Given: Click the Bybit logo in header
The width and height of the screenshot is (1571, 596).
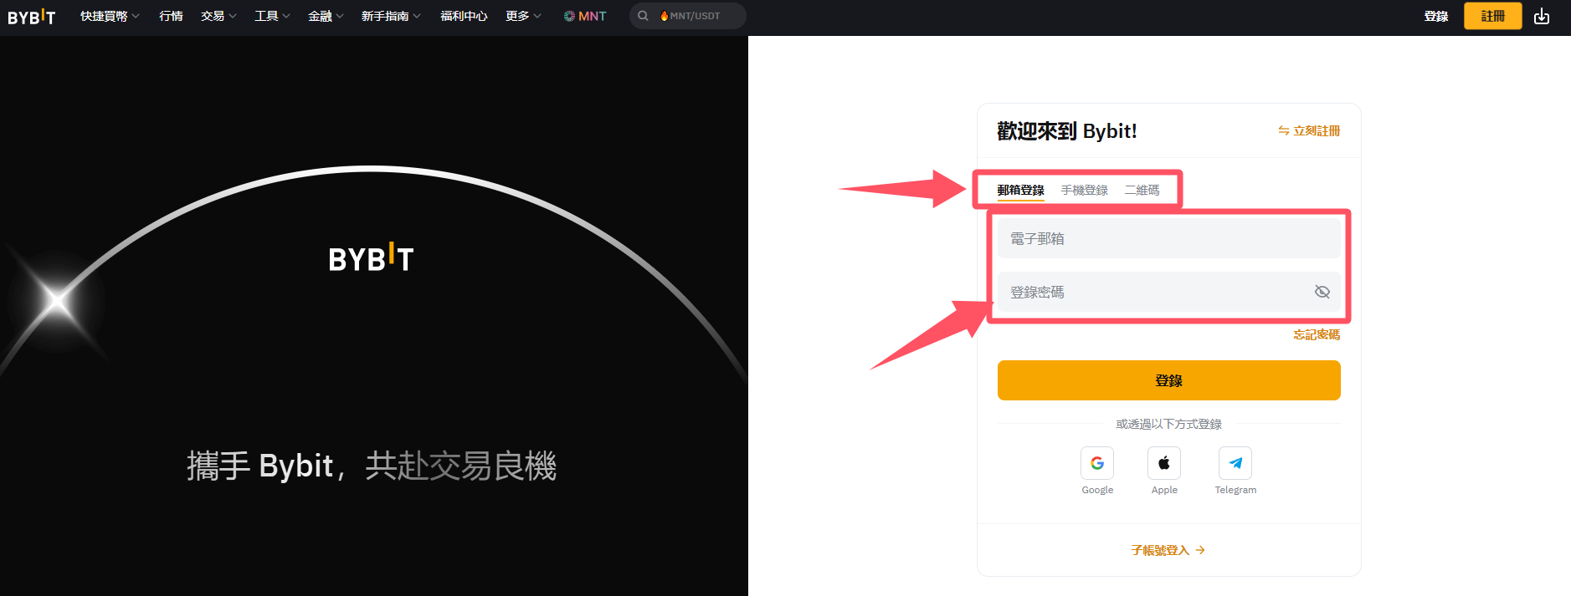Looking at the screenshot, I should (x=32, y=17).
